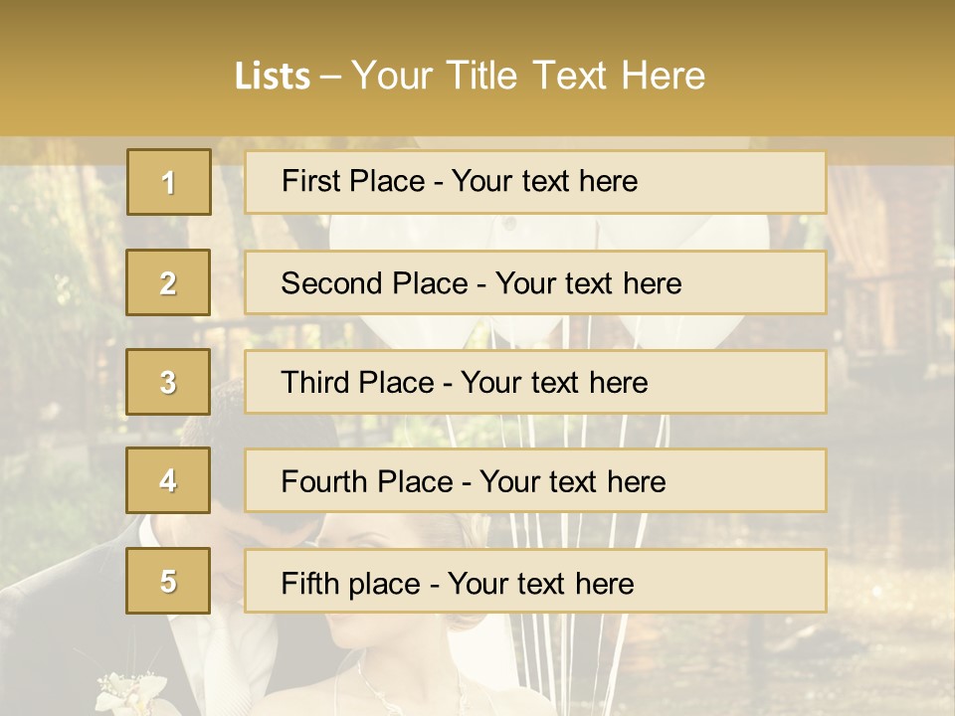Select the number 4 box
This screenshot has width=955, height=716.
[x=169, y=480]
